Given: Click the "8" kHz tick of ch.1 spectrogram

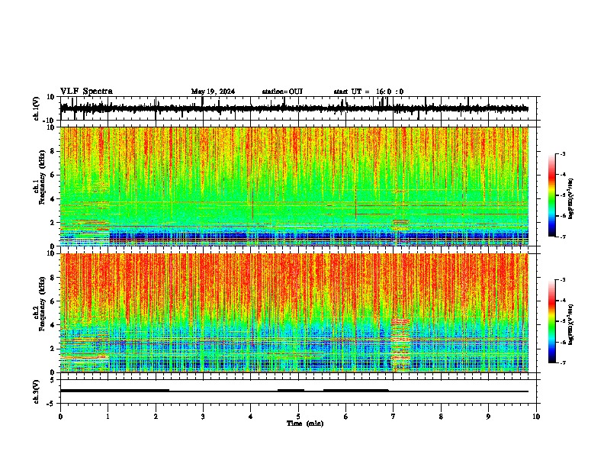Looking at the screenshot, I should pyautogui.click(x=53, y=151).
